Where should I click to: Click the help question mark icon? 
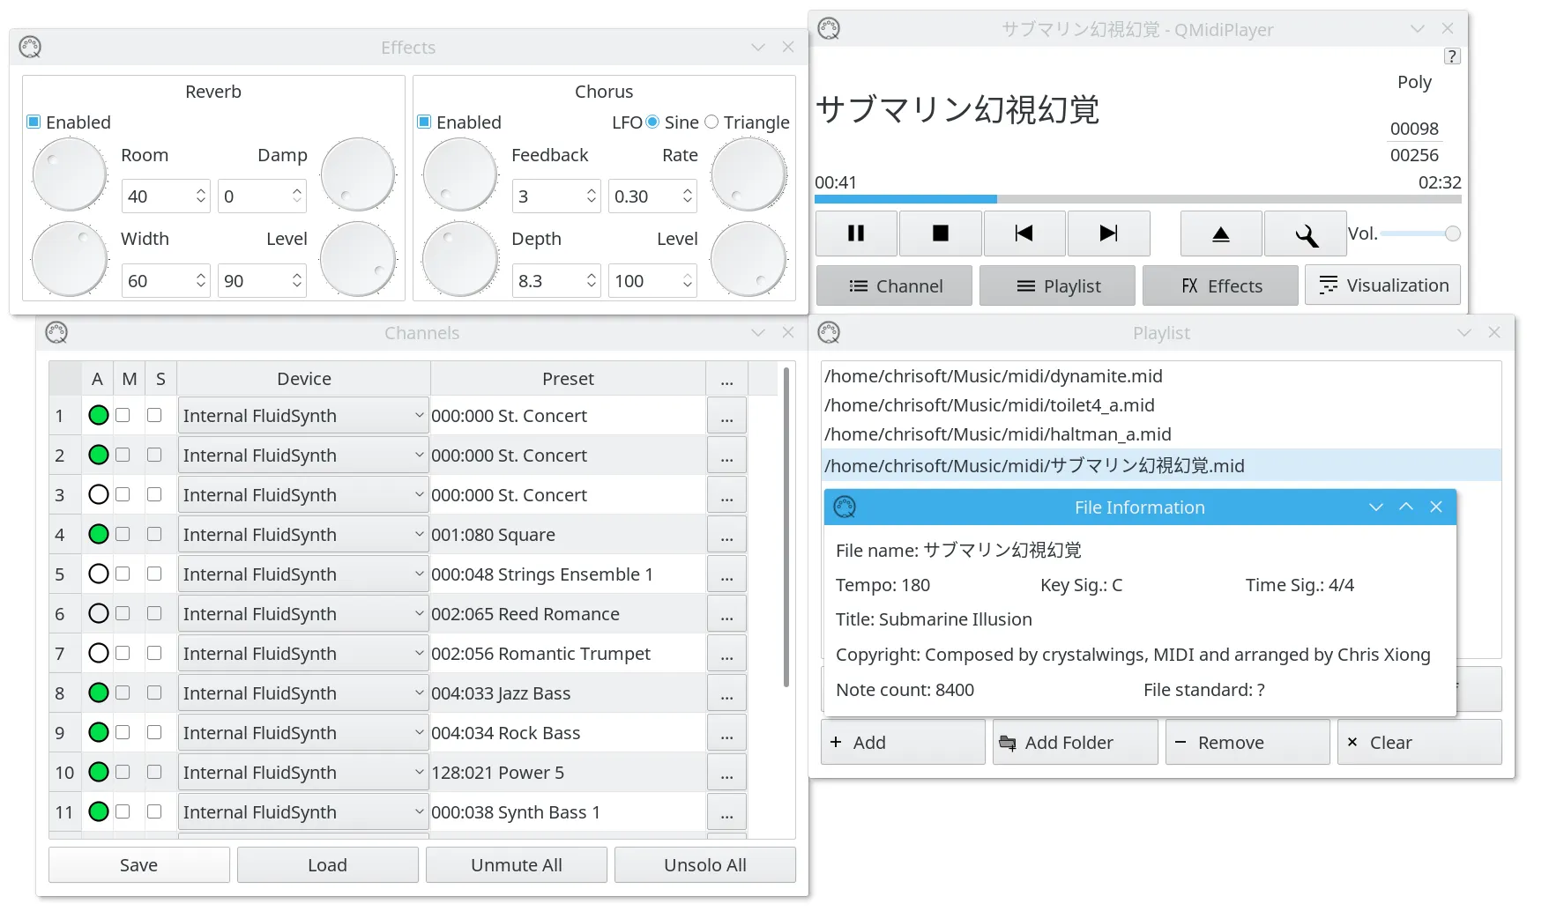tap(1452, 56)
